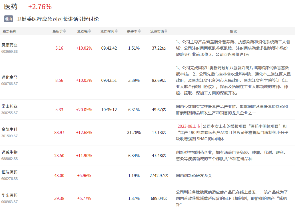The height and width of the screenshot is (211, 295).
Task: Click turnover rate 31.78%
Action: coord(134,133)
